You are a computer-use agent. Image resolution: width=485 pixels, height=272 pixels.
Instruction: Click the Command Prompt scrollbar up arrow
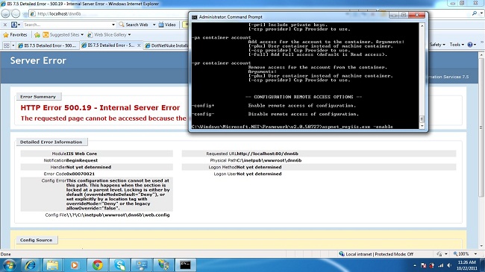click(x=422, y=26)
